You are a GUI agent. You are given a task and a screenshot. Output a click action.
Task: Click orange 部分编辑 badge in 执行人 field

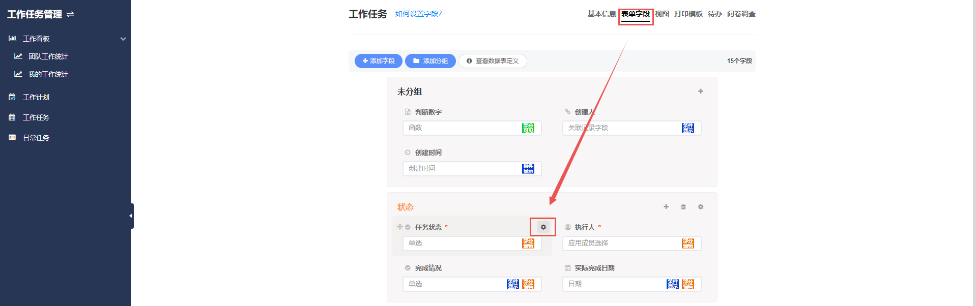687,243
